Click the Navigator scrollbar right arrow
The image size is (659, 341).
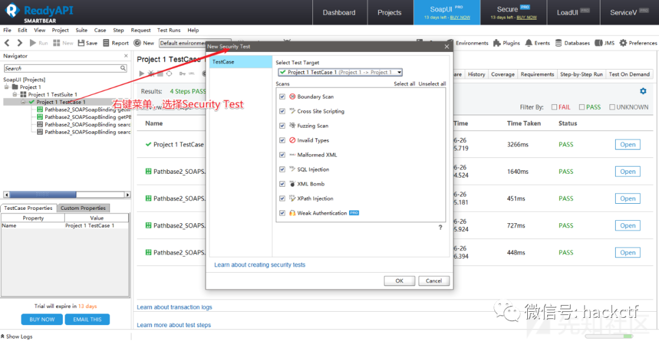(128, 195)
